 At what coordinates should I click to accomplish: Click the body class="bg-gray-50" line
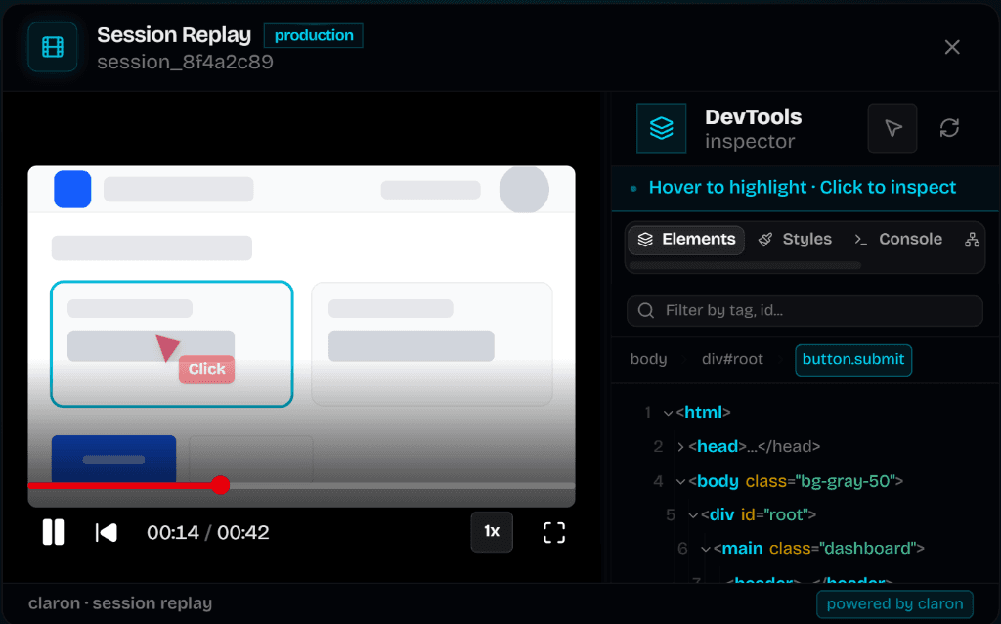point(796,481)
